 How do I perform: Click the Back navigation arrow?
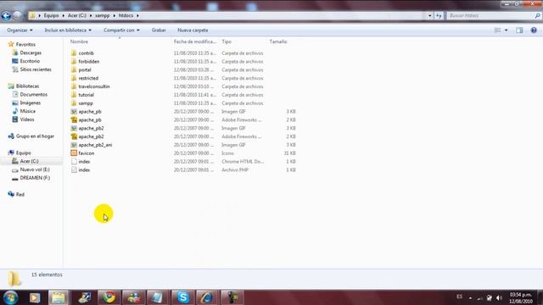click(x=6, y=15)
